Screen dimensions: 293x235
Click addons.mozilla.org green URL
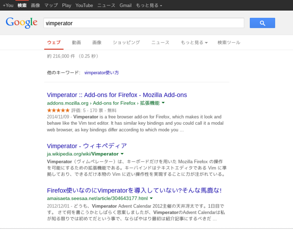(68, 103)
